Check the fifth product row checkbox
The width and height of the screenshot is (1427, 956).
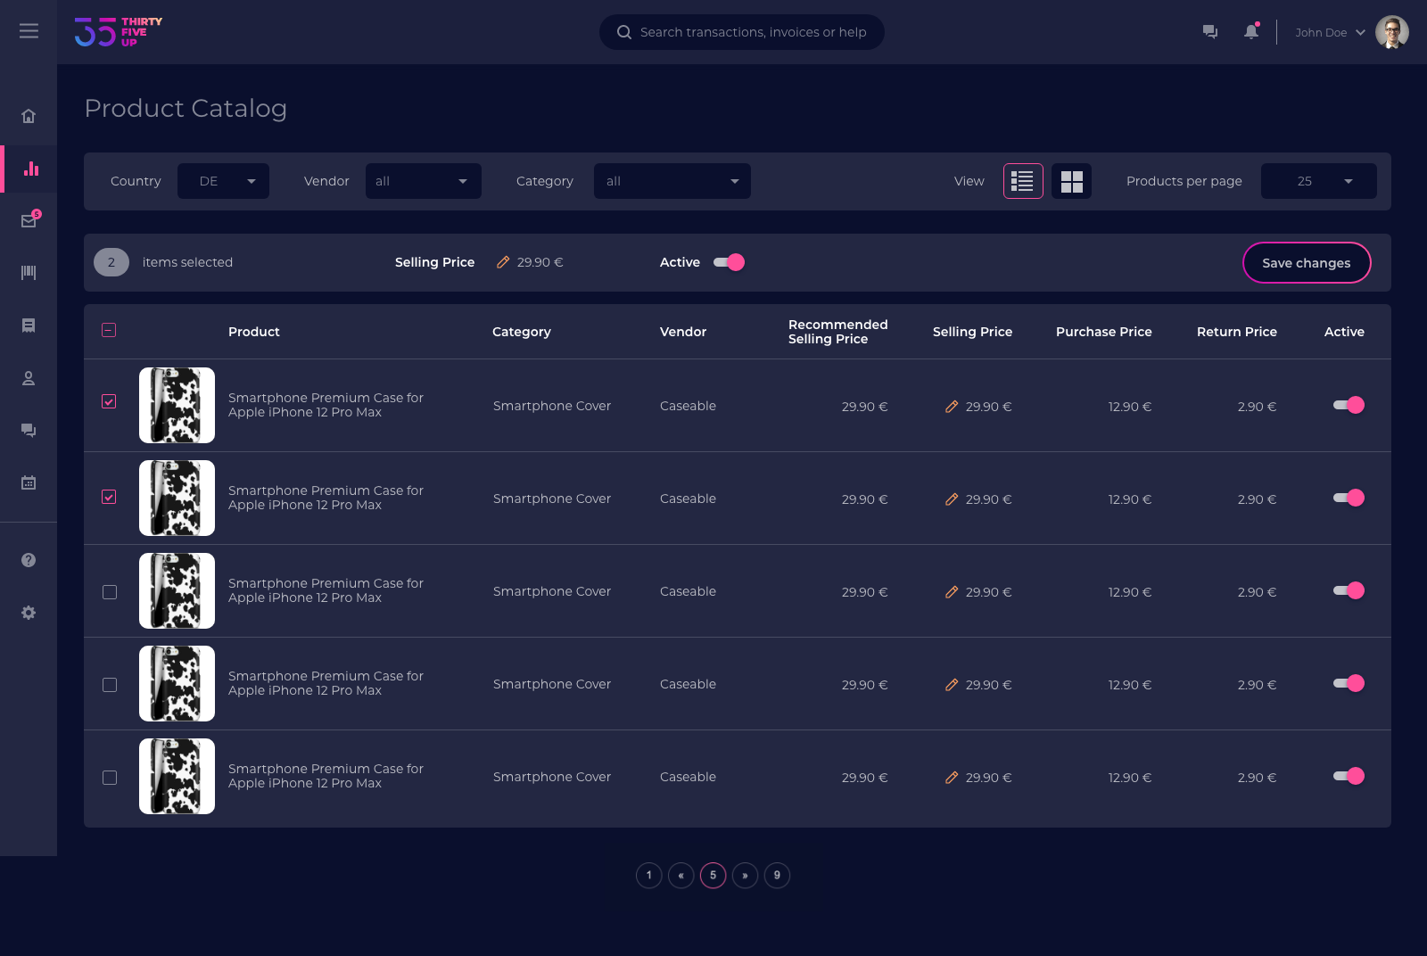[110, 778]
